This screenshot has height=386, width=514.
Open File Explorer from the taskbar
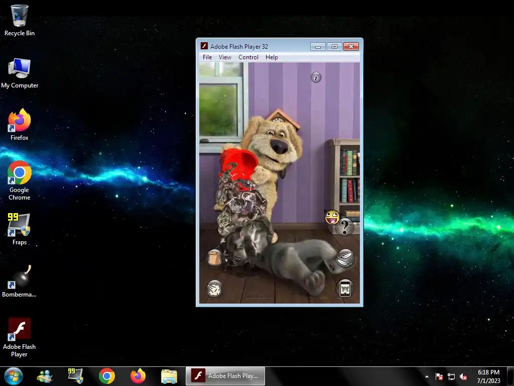[169, 376]
